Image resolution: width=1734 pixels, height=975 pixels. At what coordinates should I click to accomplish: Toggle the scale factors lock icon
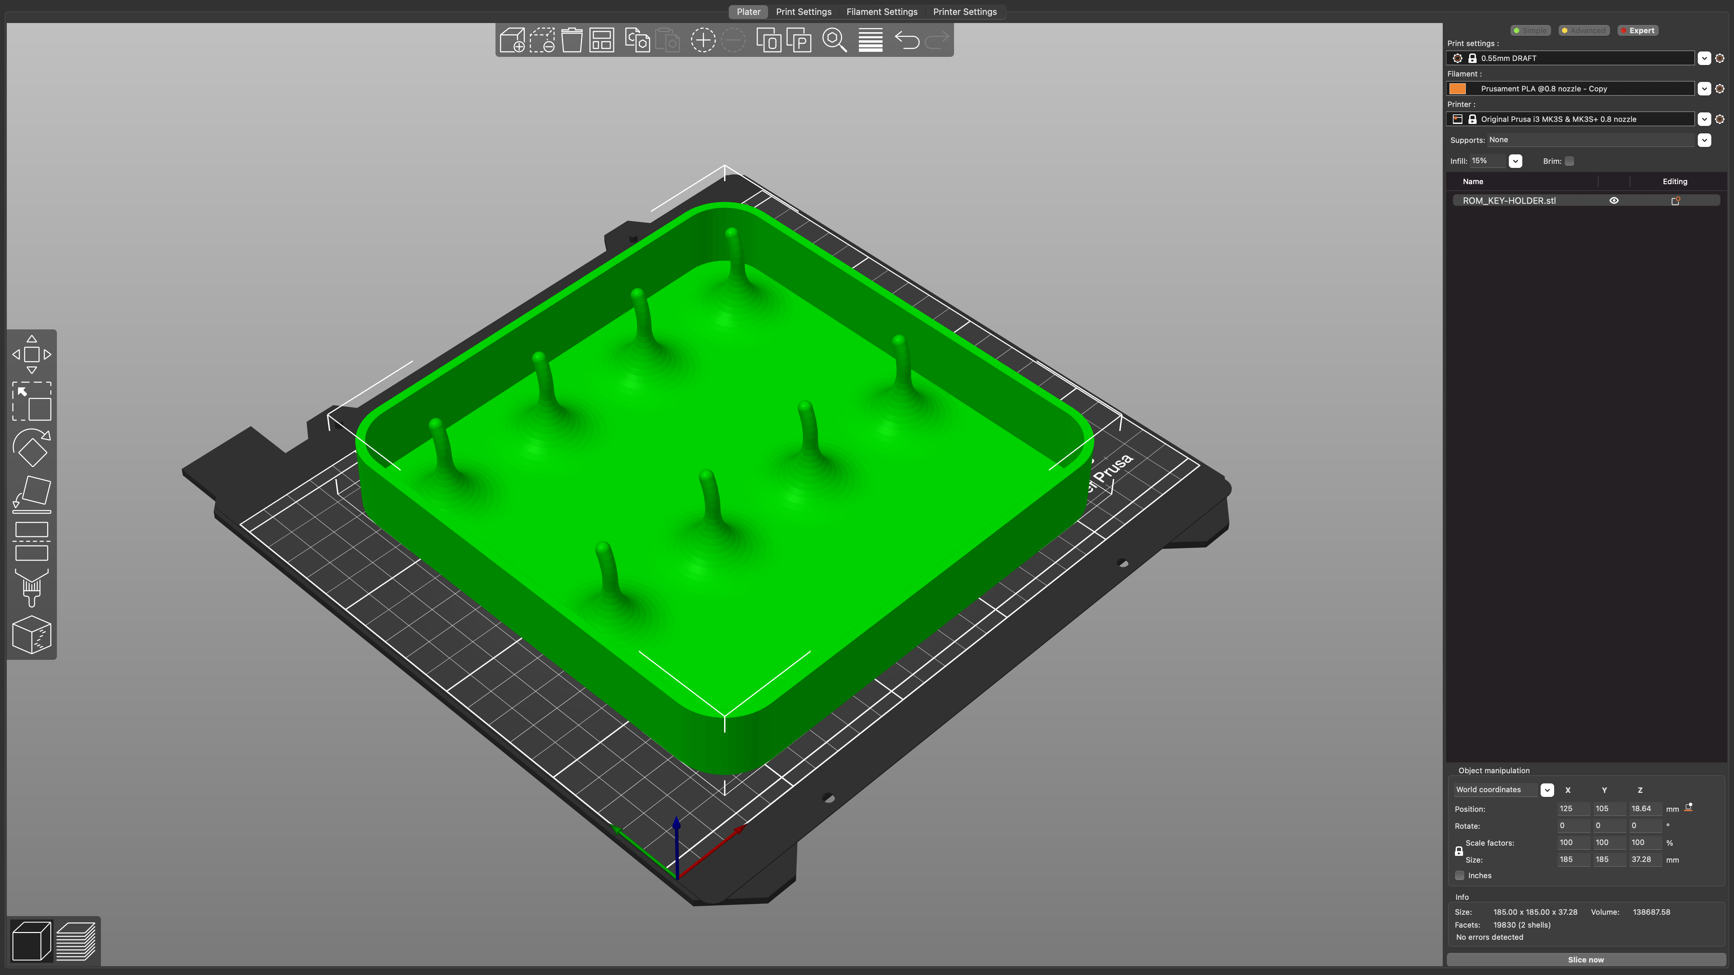tap(1459, 851)
